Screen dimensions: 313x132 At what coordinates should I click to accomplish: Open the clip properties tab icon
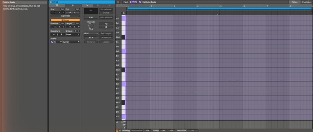[57, 5]
